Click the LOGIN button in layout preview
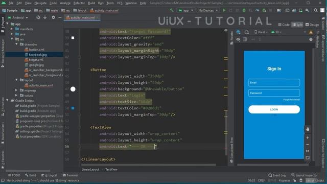Viewport: 327px width, 184px height. (x=274, y=109)
